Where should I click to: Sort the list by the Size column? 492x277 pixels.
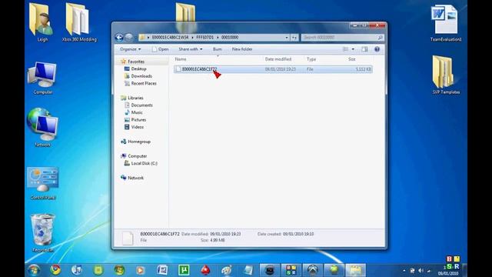[x=352, y=59]
